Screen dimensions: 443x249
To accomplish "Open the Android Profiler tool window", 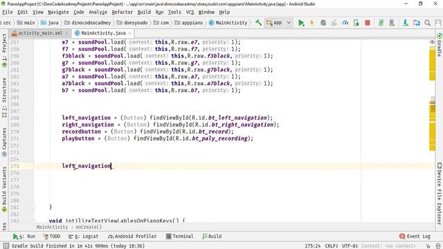I will coord(132,237).
